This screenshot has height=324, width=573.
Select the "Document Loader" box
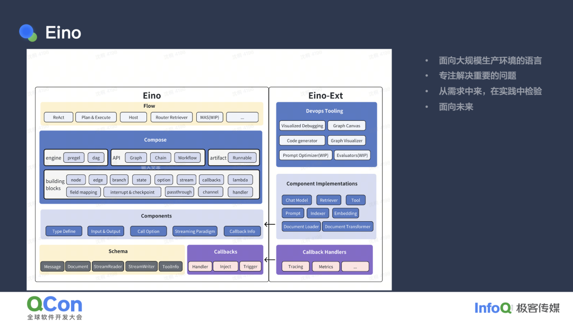(301, 226)
